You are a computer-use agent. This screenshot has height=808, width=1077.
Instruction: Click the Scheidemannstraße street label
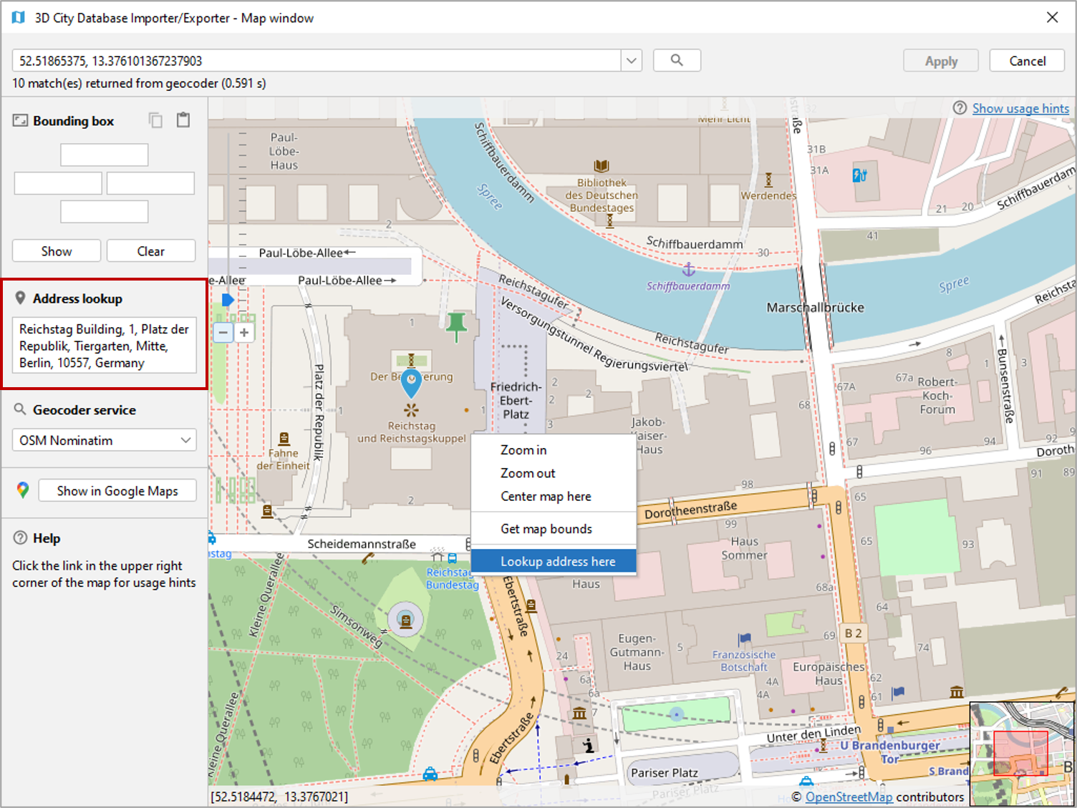point(362,544)
